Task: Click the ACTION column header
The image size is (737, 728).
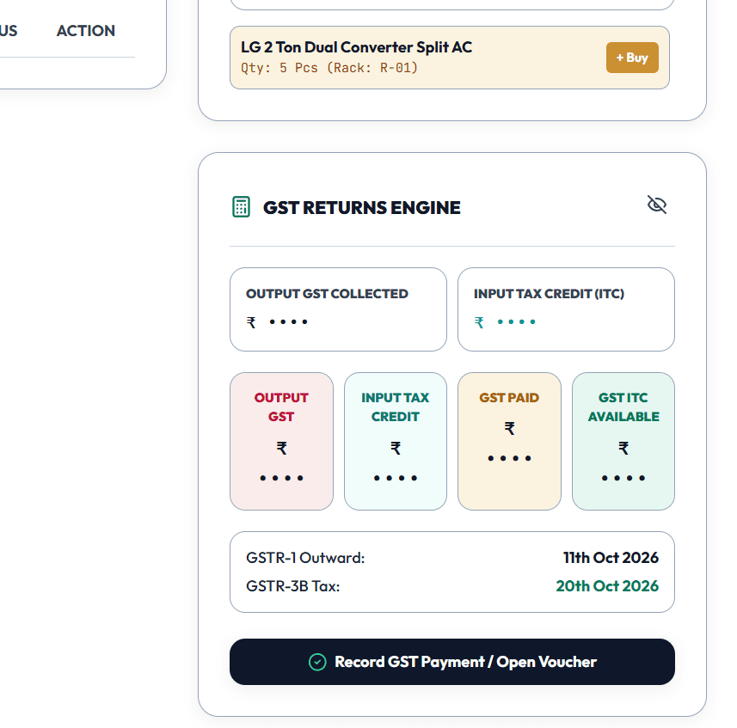Action: [86, 31]
